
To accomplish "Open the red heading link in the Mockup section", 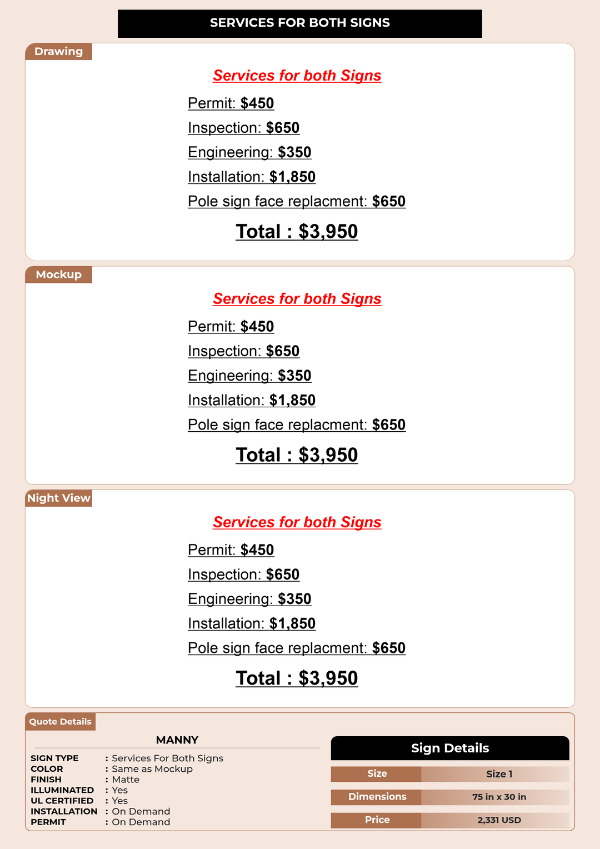I will tap(297, 299).
